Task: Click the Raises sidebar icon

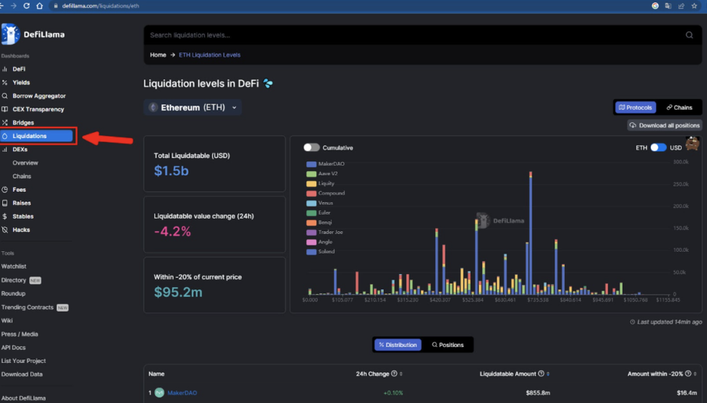Action: [x=5, y=203]
